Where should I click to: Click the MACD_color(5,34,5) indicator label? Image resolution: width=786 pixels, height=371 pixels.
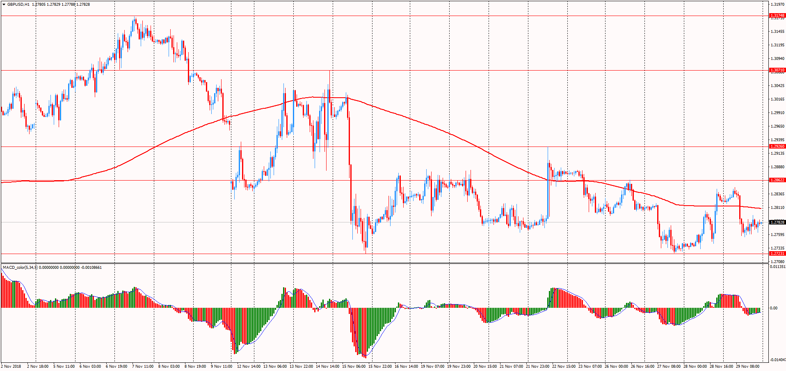[20, 268]
